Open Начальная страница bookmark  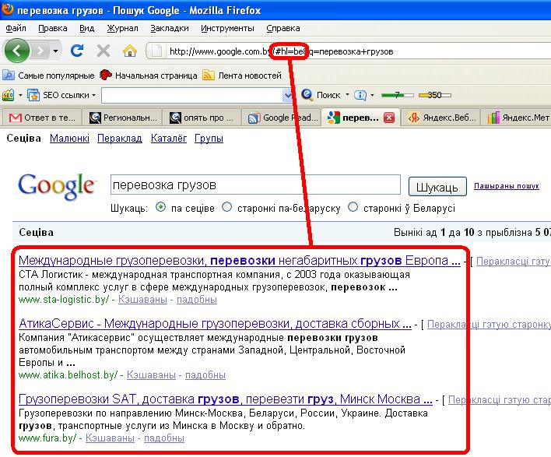(149, 76)
